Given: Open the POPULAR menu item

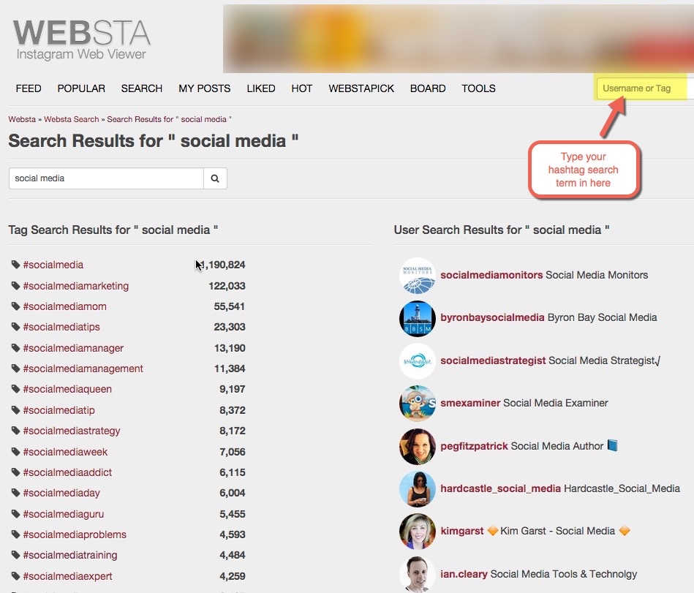Looking at the screenshot, I should point(81,88).
